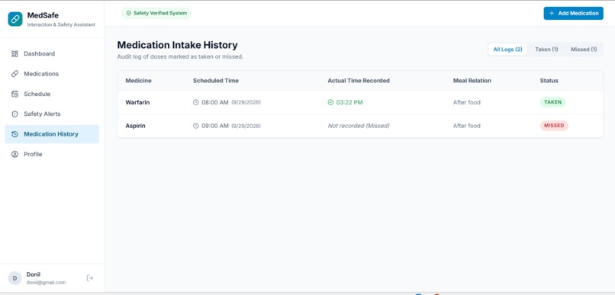Screen dimensions: 615x295
Task: Click the Medication Intake History heading
Action: [177, 45]
